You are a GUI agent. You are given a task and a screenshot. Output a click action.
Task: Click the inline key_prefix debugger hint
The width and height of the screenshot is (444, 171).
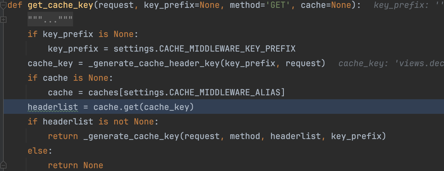point(407,5)
